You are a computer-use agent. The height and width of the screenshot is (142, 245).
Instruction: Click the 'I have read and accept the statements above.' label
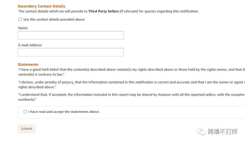tap(64, 112)
